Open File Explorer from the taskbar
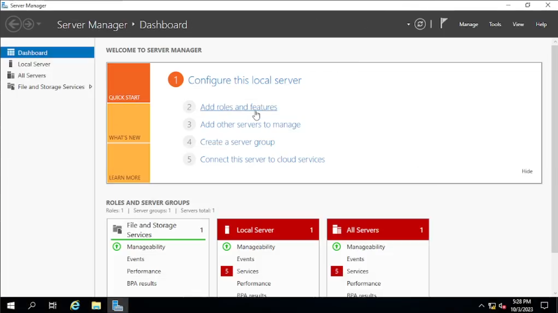 [x=96, y=306]
